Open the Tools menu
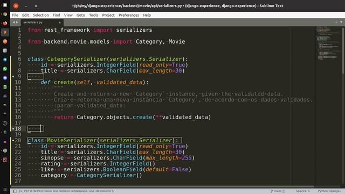This screenshot has width=345, height=194. [x=93, y=15]
